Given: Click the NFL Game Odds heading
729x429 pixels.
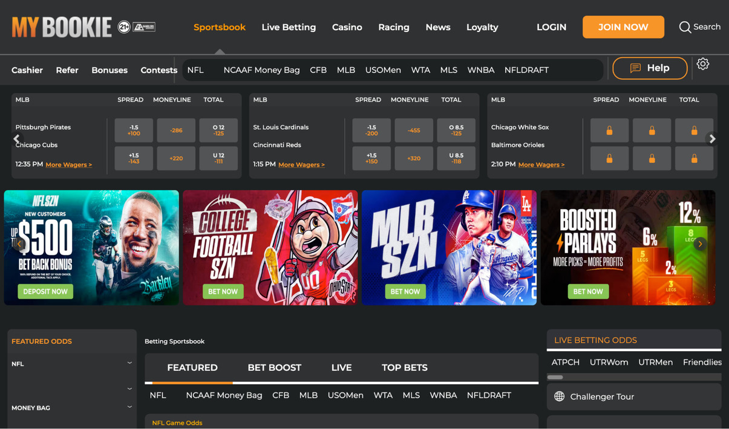Looking at the screenshot, I should [177, 423].
